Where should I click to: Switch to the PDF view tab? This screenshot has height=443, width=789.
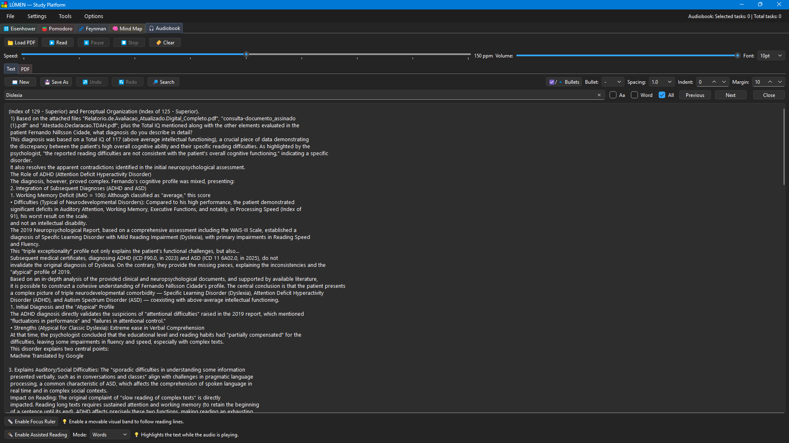click(25, 69)
